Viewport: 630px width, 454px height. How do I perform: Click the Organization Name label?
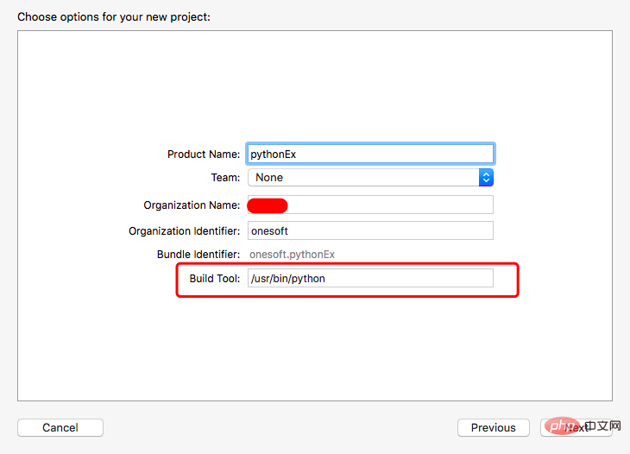click(x=192, y=205)
